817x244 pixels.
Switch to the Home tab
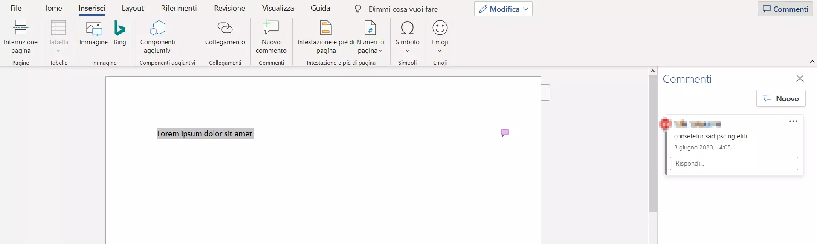pos(52,8)
